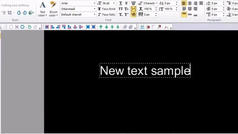Center objects vertically
The image size is (238, 134).
click(x=81, y=27)
